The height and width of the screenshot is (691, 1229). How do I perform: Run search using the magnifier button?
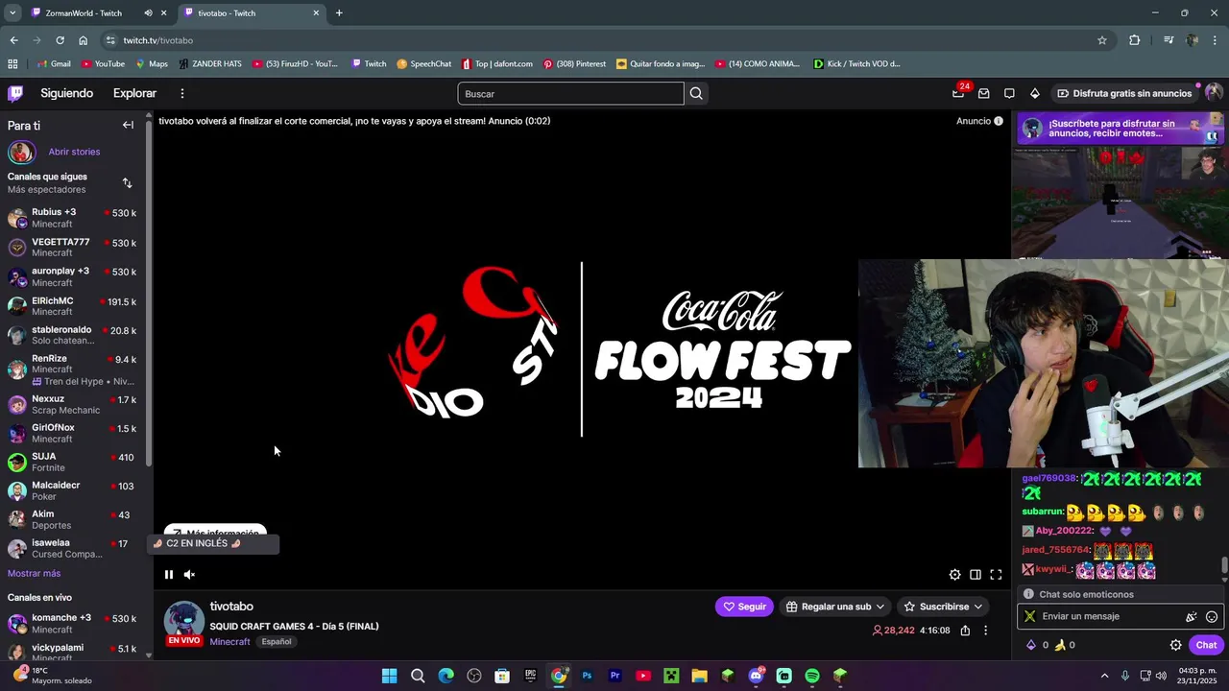coord(696,93)
